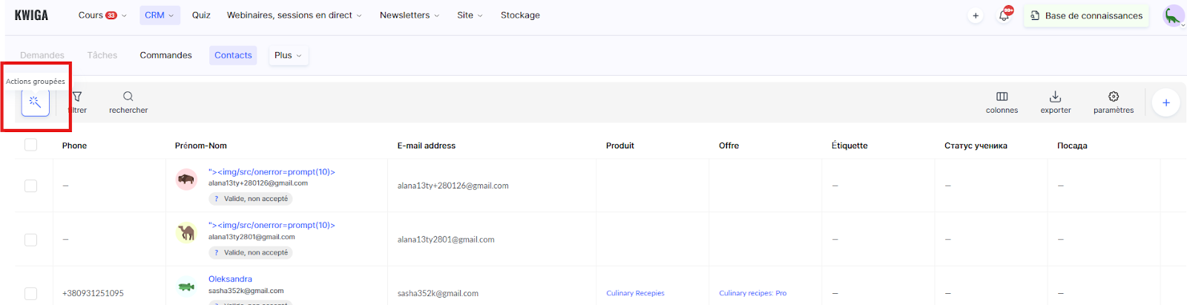Click the rechercher magnifier icon
The height and width of the screenshot is (305, 1187).
[x=128, y=96]
